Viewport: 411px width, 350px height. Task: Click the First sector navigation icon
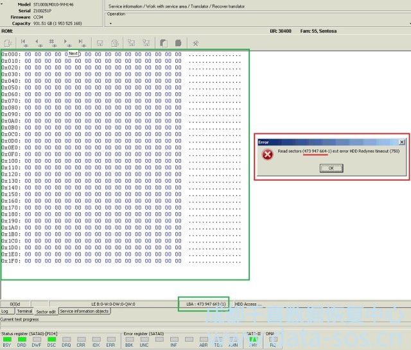24,43
